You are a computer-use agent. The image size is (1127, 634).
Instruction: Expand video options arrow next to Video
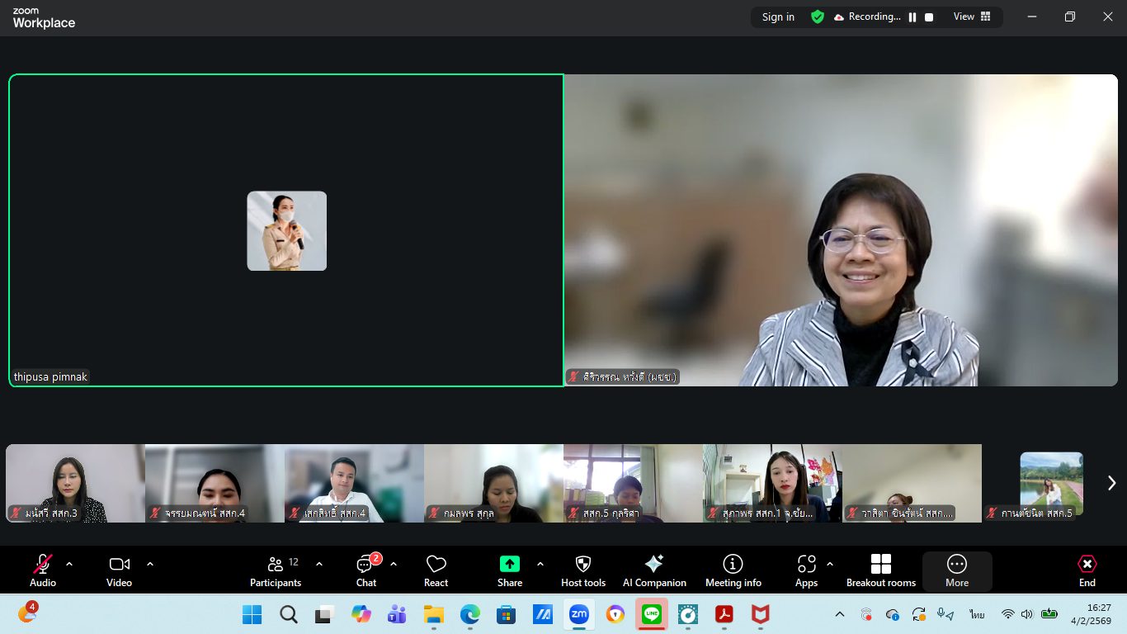(x=150, y=564)
